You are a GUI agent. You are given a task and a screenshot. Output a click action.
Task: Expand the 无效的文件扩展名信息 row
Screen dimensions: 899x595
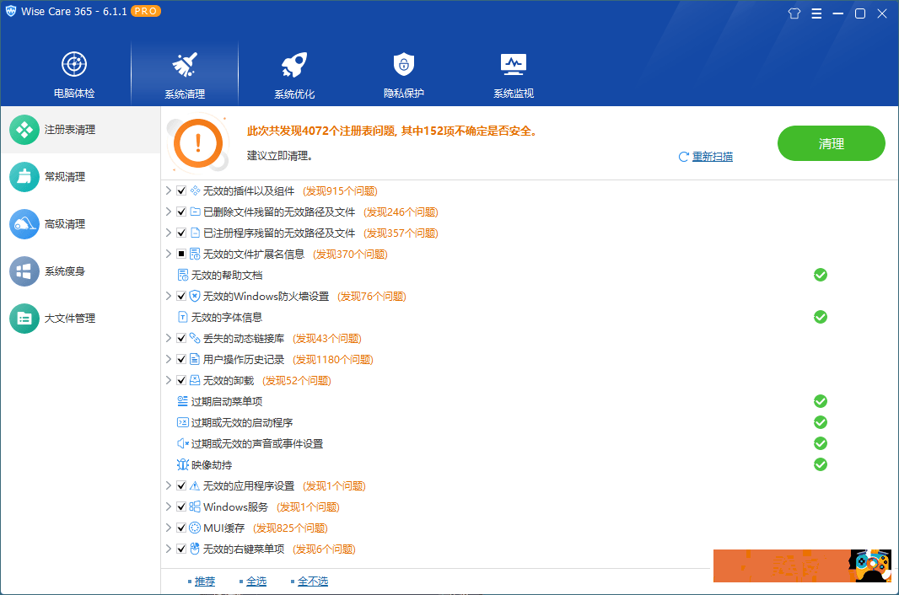click(169, 254)
